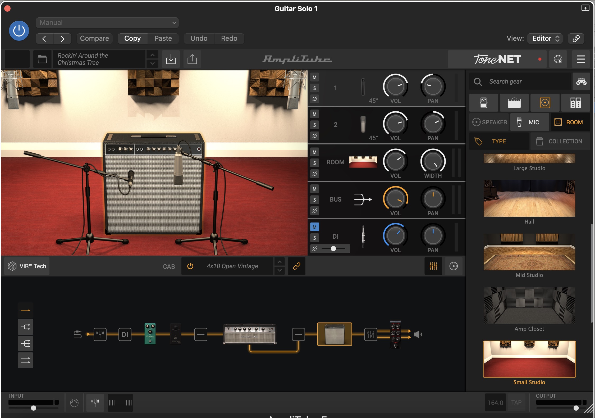Open the View Editor dropdown

click(x=545, y=39)
